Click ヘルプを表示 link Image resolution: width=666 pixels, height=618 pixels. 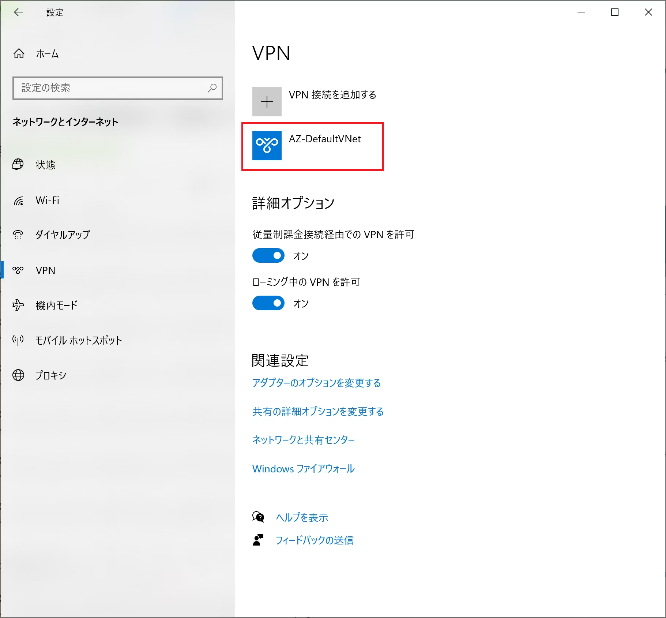pyautogui.click(x=302, y=517)
